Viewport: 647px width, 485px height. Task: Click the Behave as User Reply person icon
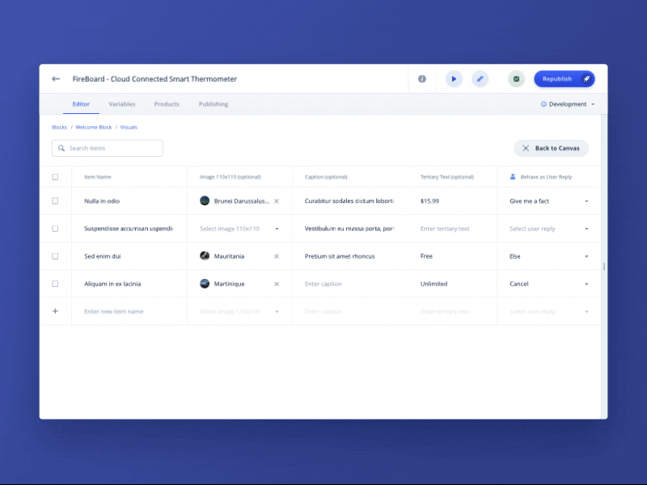pos(513,176)
